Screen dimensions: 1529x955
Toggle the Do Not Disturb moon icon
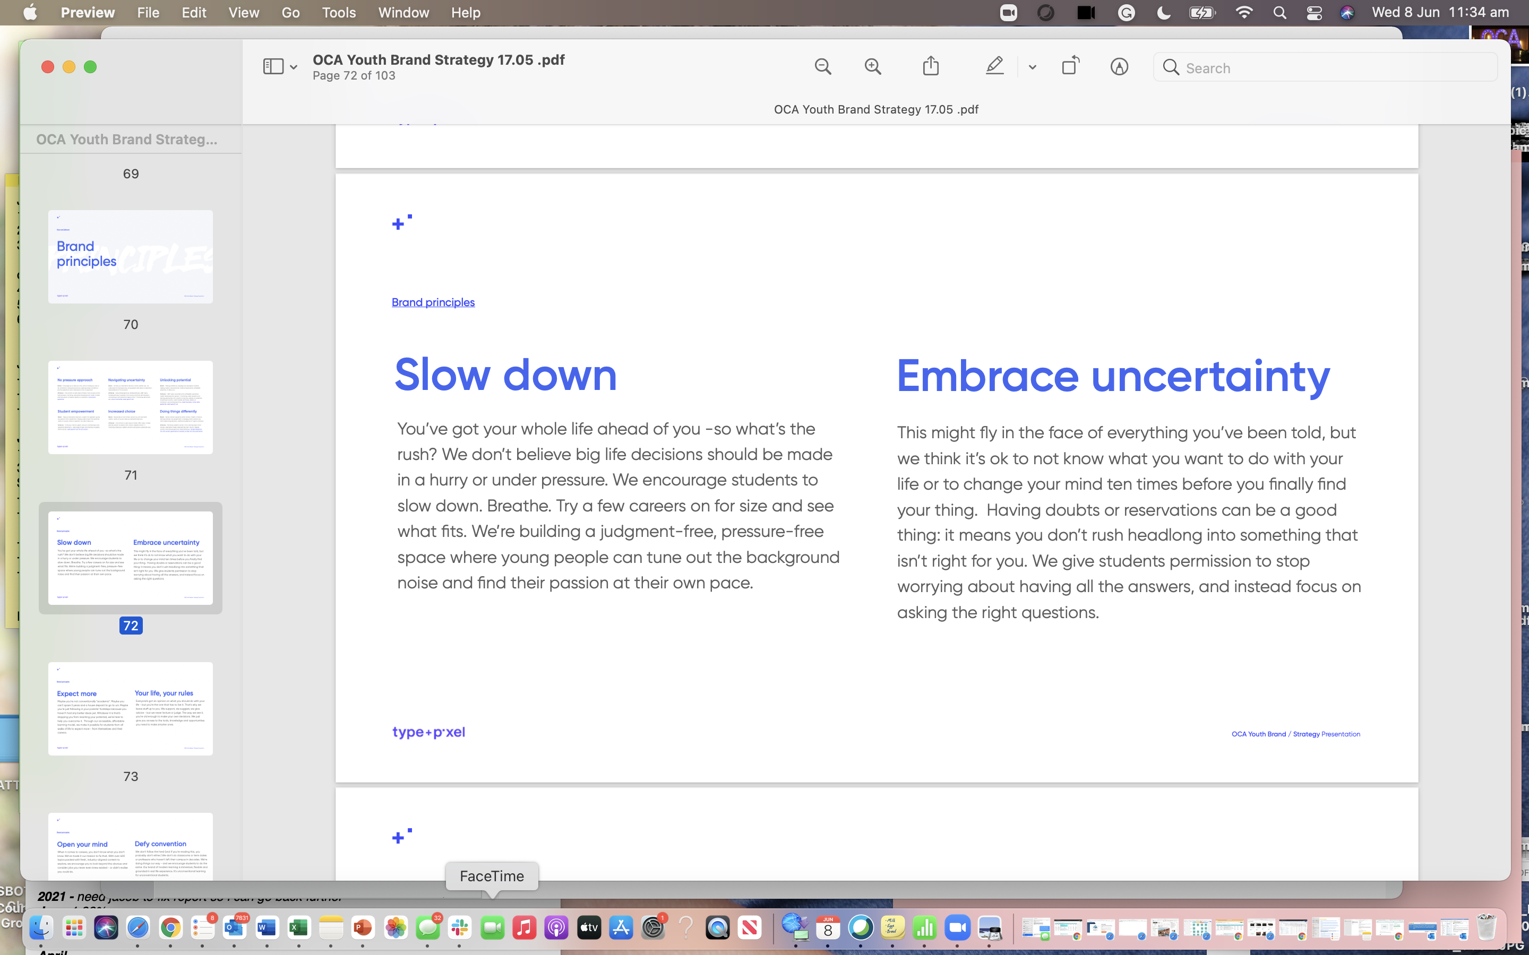1163,13
